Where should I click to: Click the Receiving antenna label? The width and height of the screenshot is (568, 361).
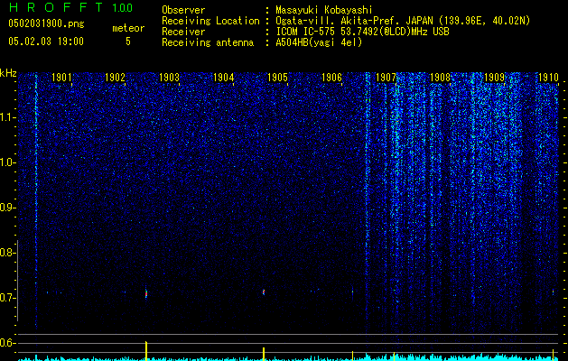(x=208, y=42)
